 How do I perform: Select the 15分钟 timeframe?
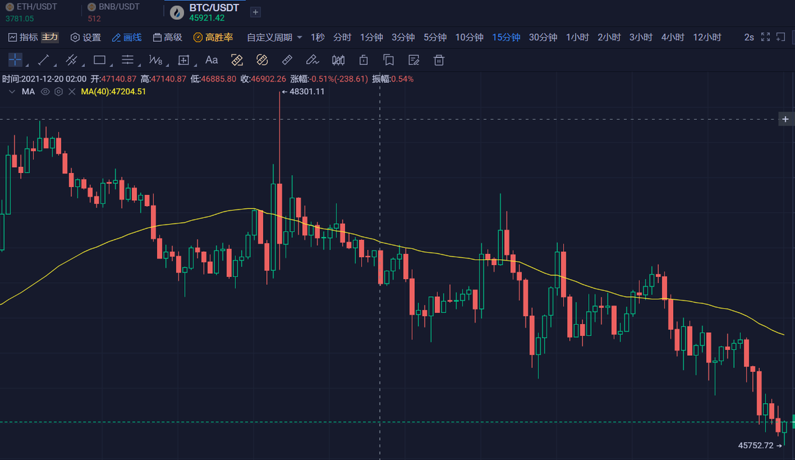pyautogui.click(x=506, y=37)
